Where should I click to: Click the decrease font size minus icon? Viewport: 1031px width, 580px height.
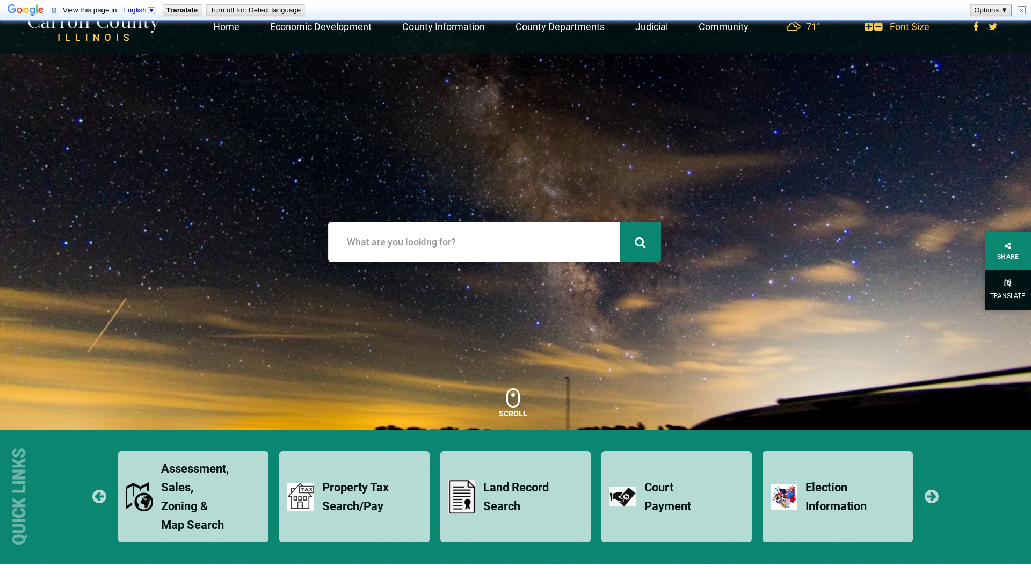point(878,27)
